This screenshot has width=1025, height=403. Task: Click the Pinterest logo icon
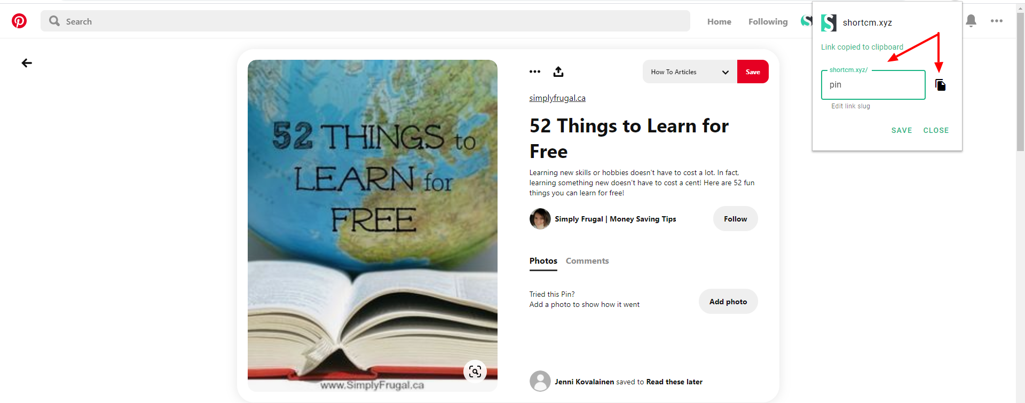19,21
